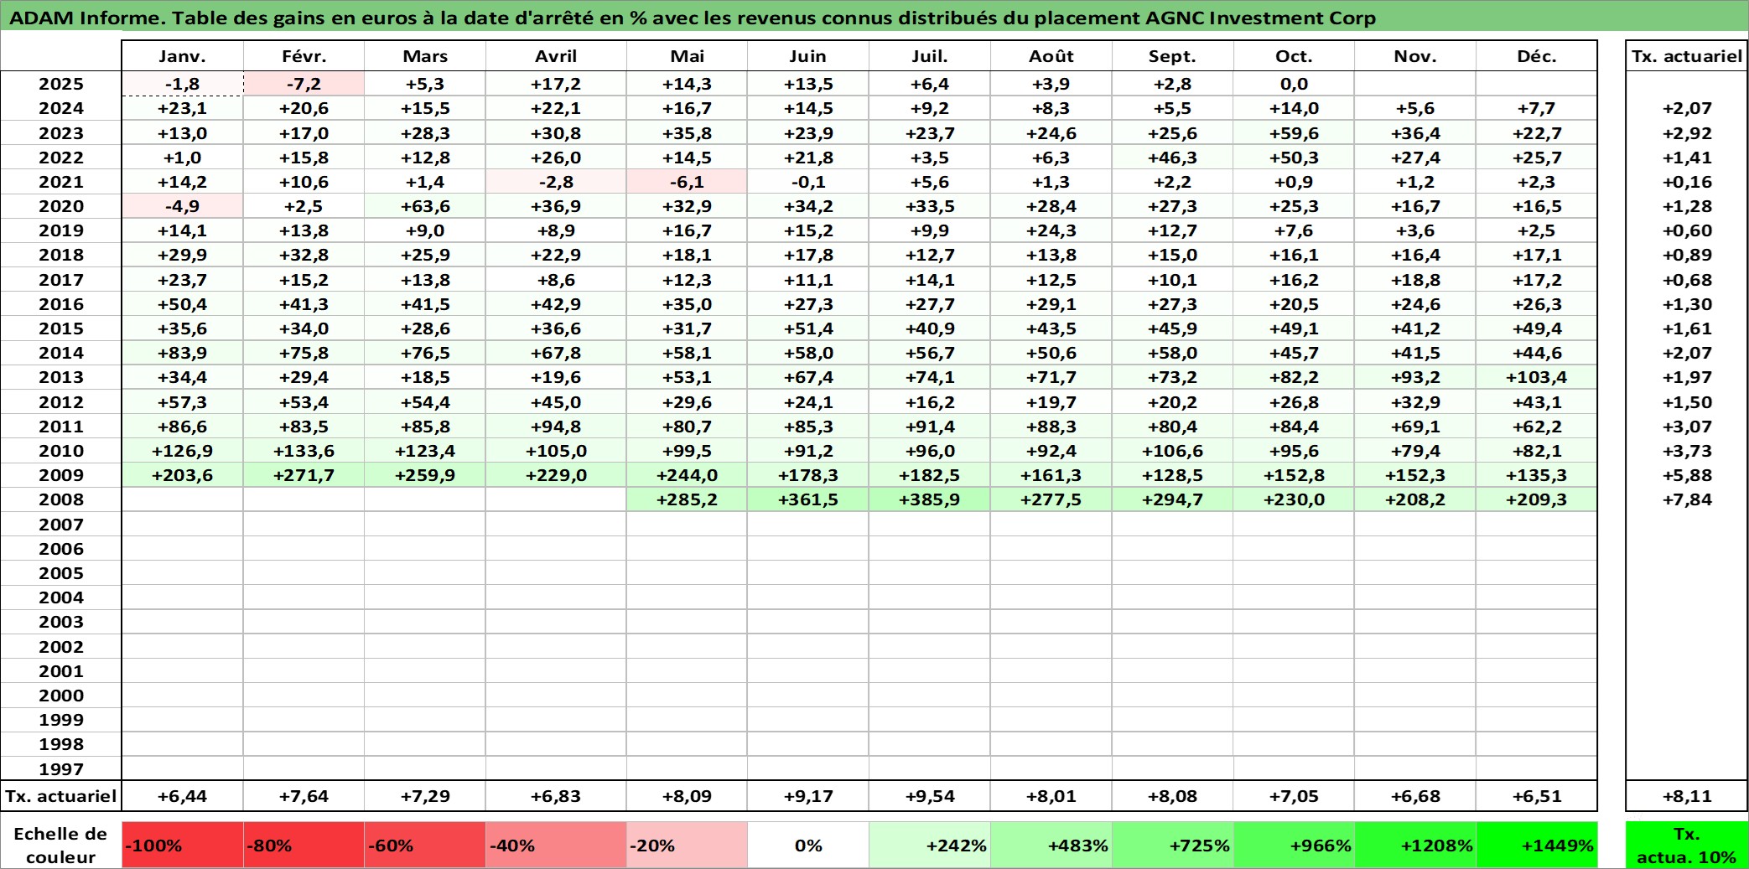Click the -4,9 cell in 2020 row
Viewport: 1749px width, 869px height.
point(182,206)
